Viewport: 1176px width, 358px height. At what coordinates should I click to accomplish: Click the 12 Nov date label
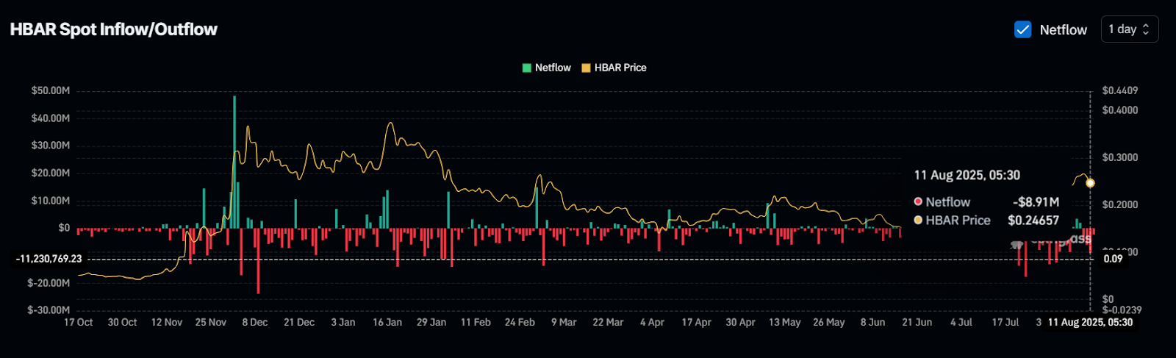[x=167, y=323]
